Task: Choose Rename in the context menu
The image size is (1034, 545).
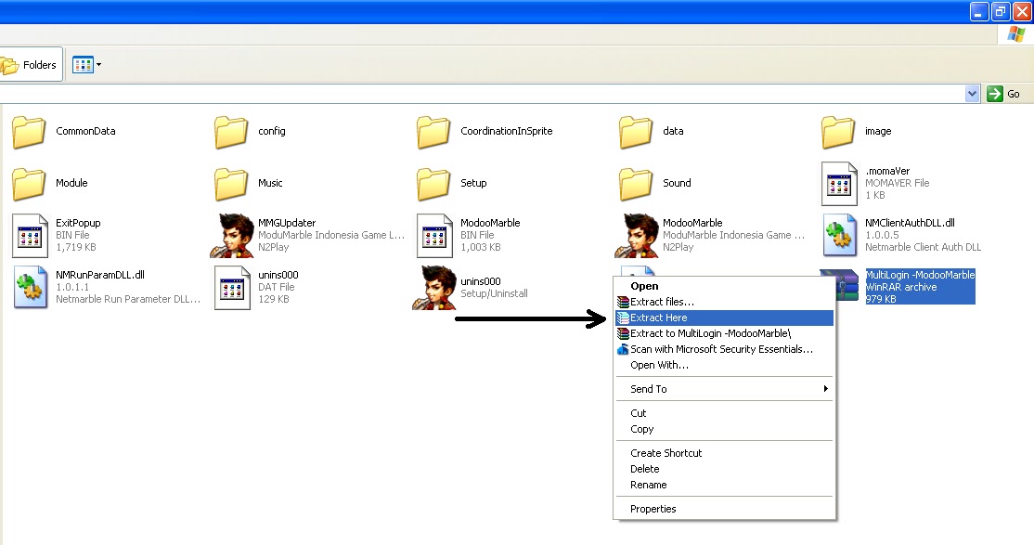Action: click(724, 485)
